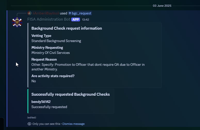Click the eye icon next to visibility notice
Screen dimensions: 200x130
(29, 124)
